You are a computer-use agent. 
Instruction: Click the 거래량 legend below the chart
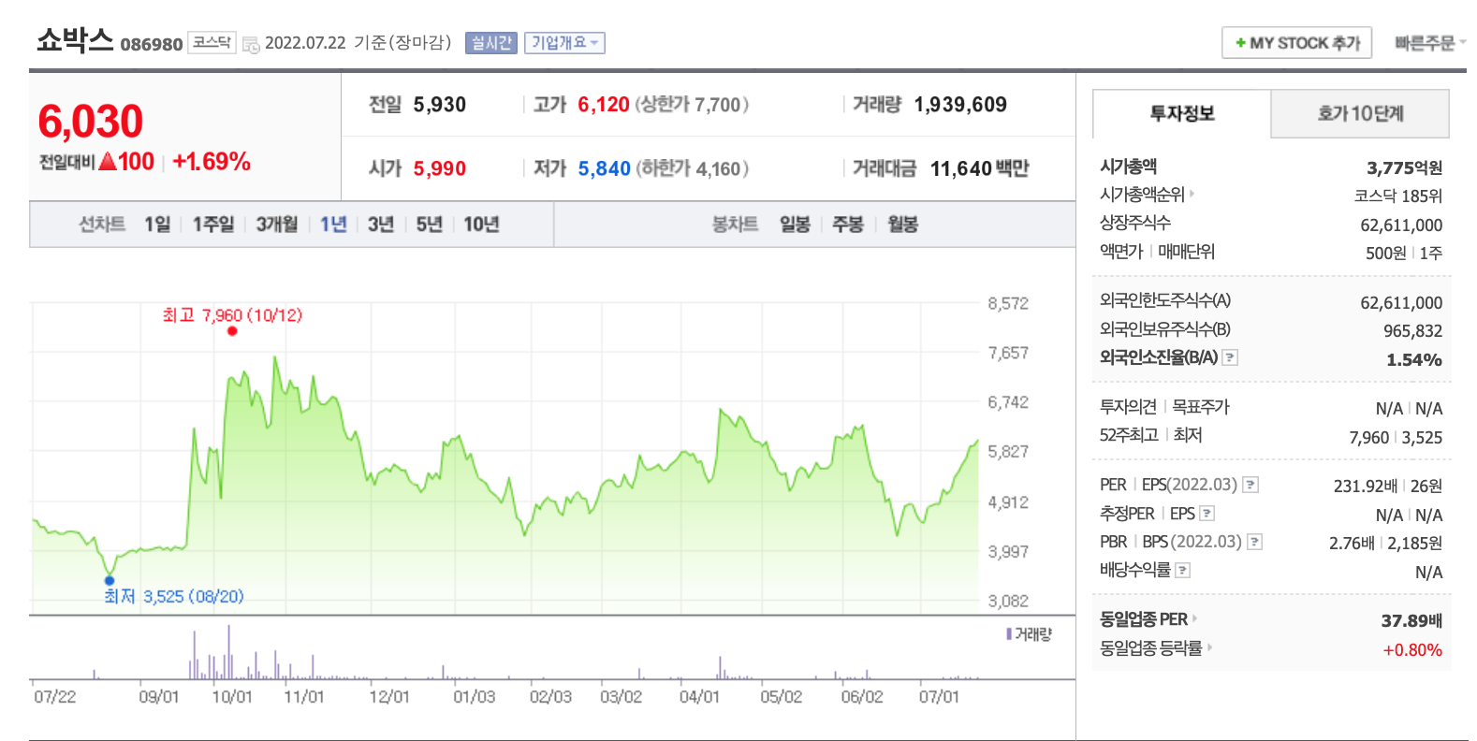pos(1029,634)
